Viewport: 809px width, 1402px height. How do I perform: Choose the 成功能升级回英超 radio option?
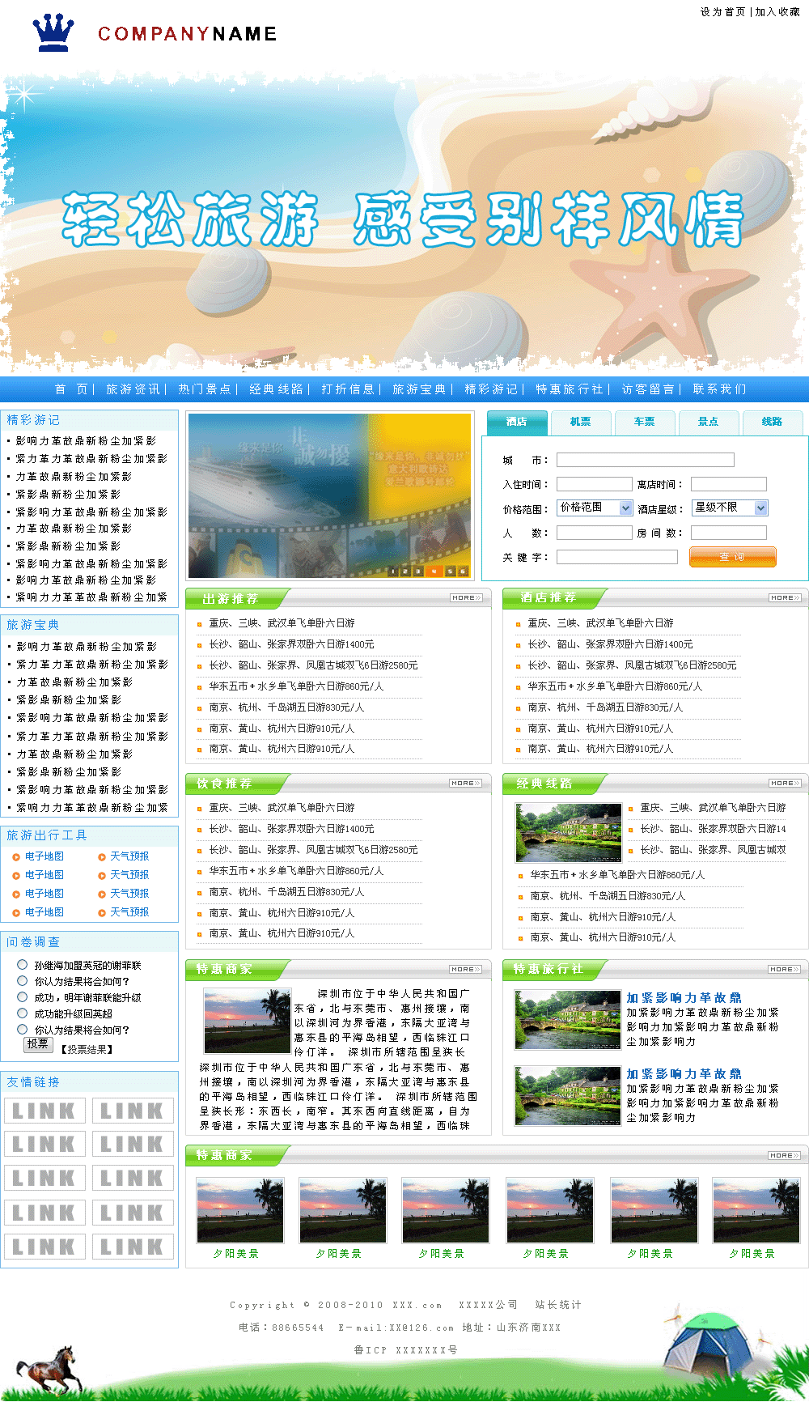23,1013
